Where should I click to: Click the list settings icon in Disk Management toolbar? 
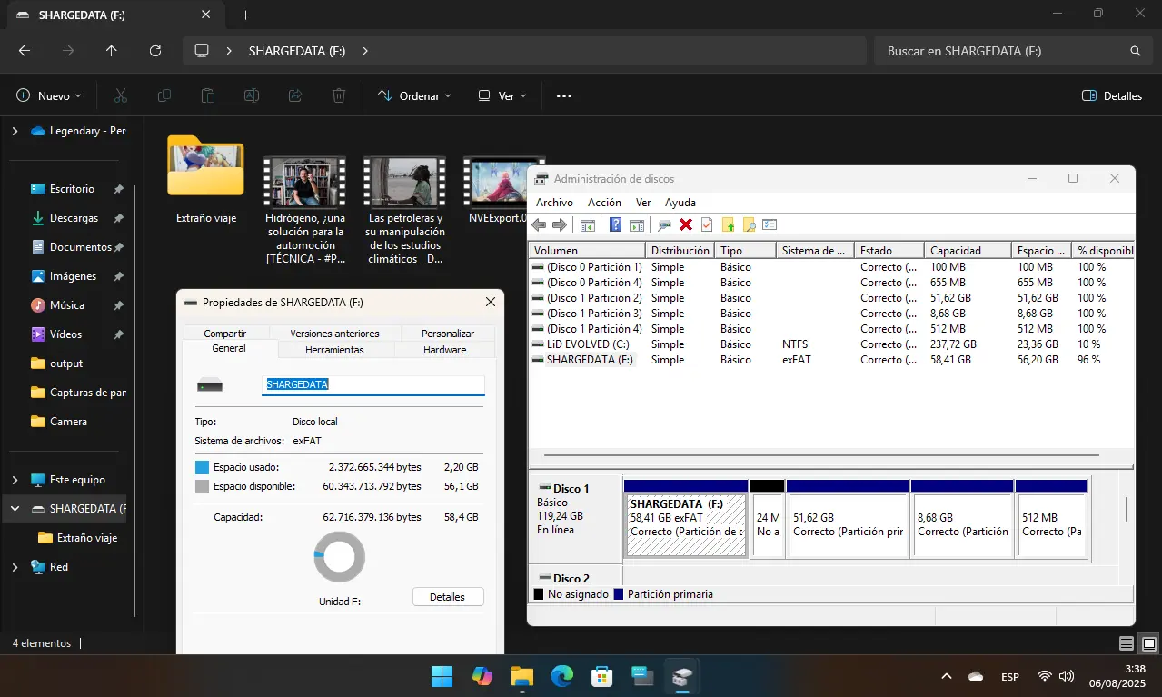pos(770,224)
